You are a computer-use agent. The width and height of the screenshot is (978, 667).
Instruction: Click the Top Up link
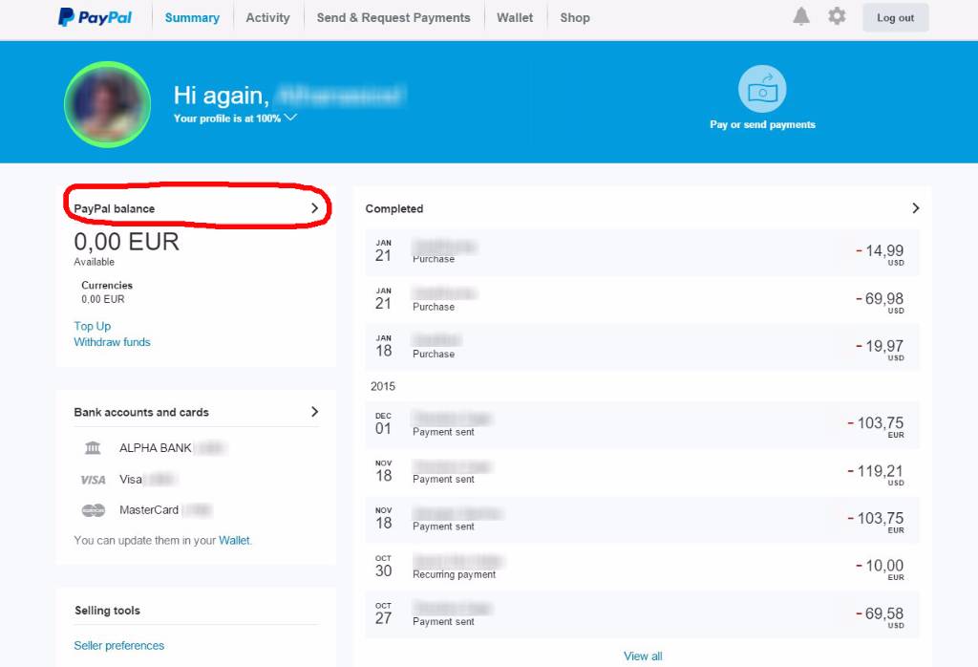click(x=93, y=326)
